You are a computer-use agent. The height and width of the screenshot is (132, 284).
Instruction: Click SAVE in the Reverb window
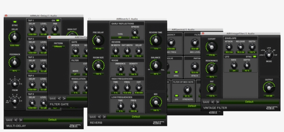(92, 117)
